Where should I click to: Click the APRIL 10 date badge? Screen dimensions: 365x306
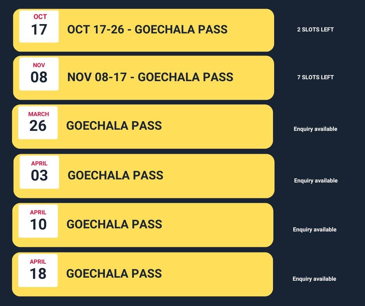(38, 221)
